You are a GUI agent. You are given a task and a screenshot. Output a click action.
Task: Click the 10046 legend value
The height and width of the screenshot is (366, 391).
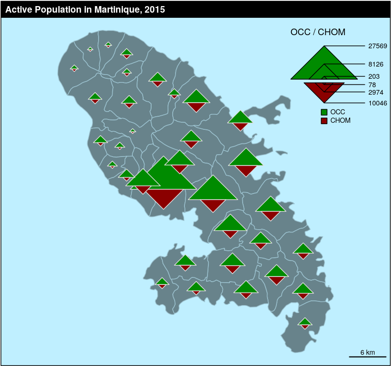point(377,103)
